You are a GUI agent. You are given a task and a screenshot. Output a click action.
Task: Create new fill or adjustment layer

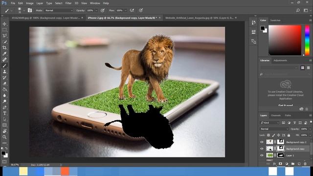[x=287, y=164]
